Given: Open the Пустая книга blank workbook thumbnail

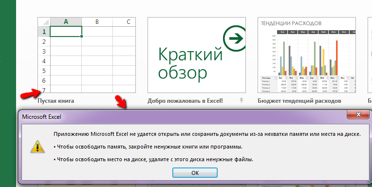Looking at the screenshot, I should click(x=87, y=55).
